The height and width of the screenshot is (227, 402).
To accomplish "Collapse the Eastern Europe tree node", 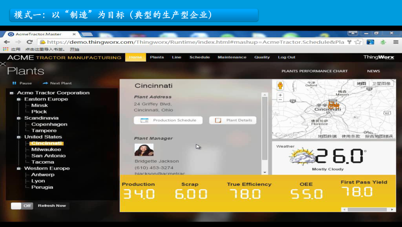I will [x=19, y=99].
